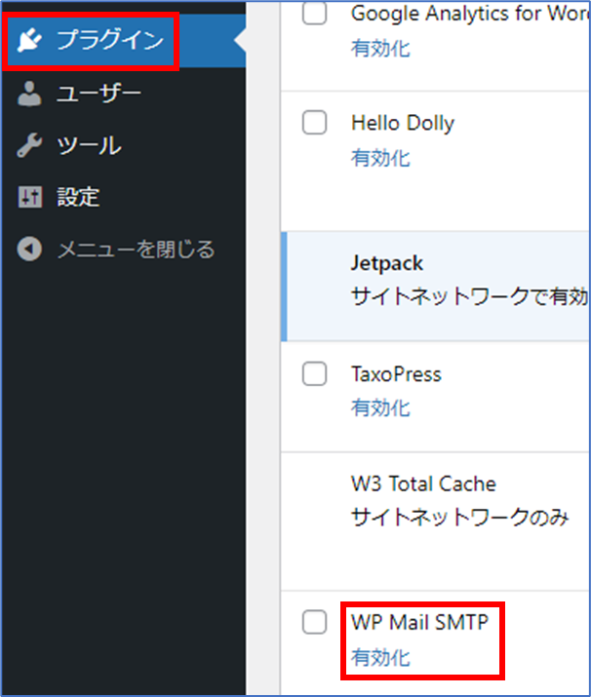
Task: Click the plugin plug icon in sidebar
Action: 30,40
